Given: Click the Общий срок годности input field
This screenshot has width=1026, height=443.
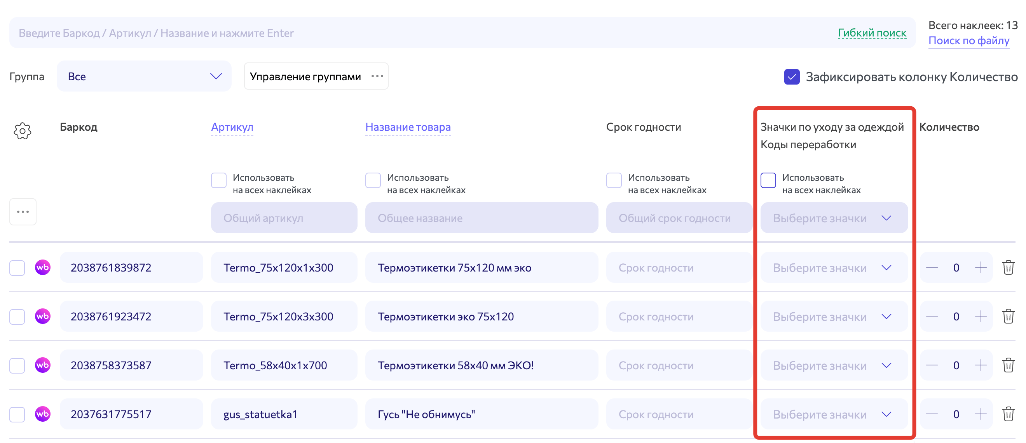Looking at the screenshot, I should pos(679,218).
